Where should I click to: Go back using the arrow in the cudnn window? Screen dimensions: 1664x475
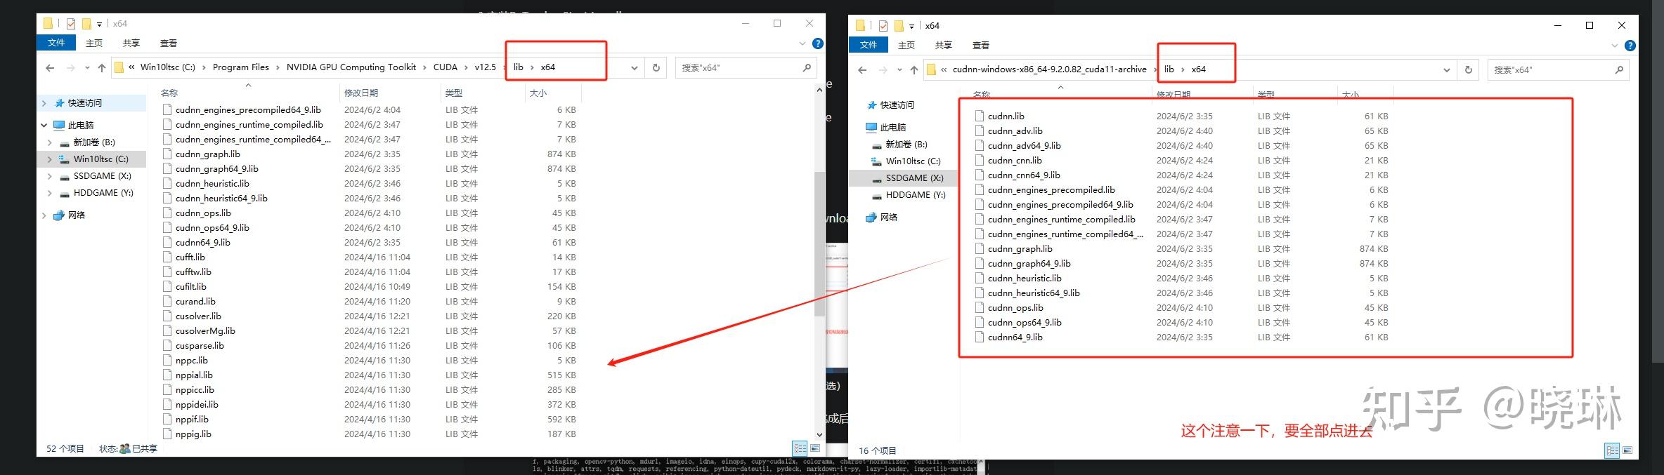point(862,70)
